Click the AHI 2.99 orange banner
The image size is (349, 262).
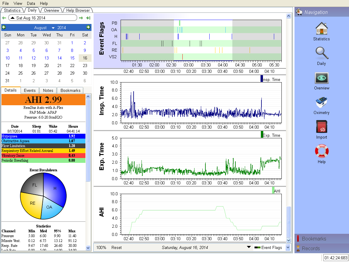pos(43,99)
